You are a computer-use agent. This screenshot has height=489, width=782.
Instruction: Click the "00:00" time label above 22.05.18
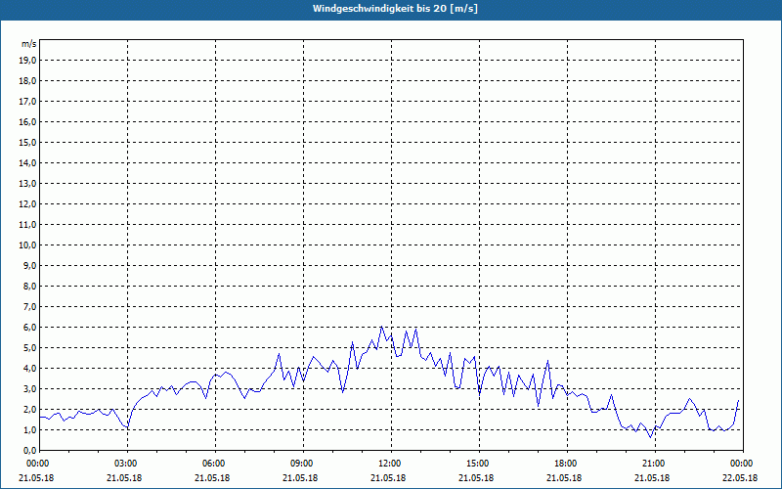[741, 464]
